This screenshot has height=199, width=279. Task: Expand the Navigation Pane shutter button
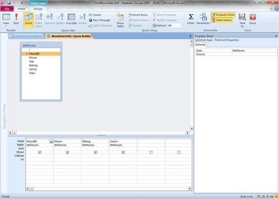coord(4,36)
